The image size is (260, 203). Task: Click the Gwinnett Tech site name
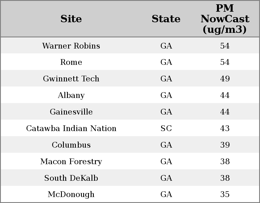tap(71, 79)
